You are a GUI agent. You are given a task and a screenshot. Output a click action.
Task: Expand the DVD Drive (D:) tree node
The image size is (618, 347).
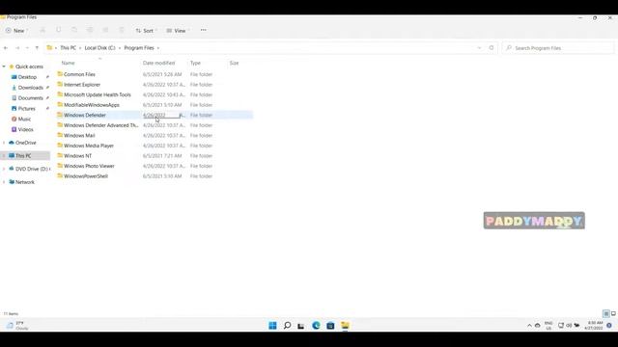tap(4, 169)
